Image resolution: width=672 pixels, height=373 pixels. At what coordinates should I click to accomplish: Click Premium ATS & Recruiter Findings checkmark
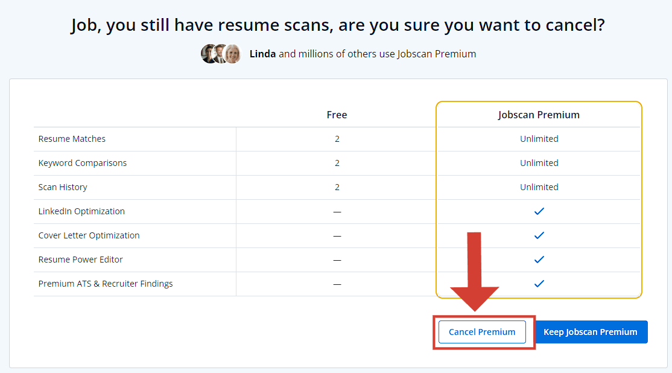(539, 284)
